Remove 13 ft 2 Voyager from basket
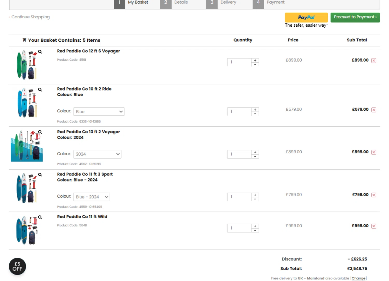Viewport: 389px width, 281px height. (374, 152)
